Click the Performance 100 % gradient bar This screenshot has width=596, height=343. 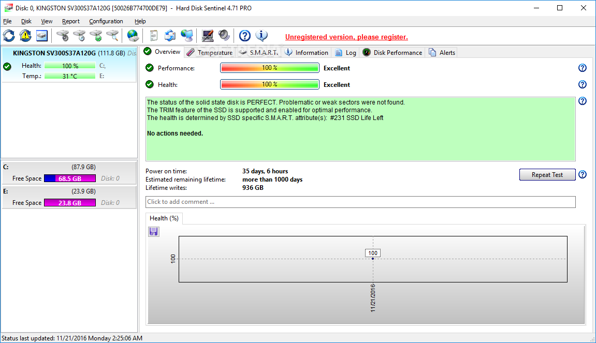[x=269, y=68]
